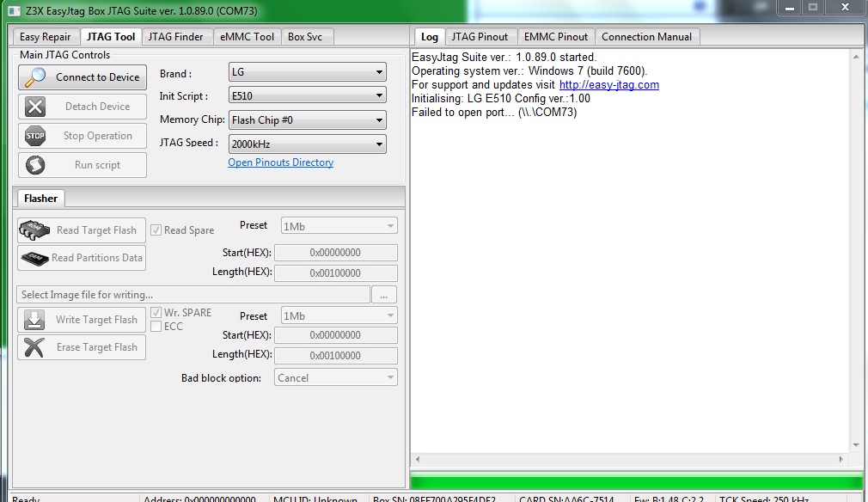This screenshot has width=868, height=502.
Task: Click the Run script icon
Action: [x=35, y=165]
